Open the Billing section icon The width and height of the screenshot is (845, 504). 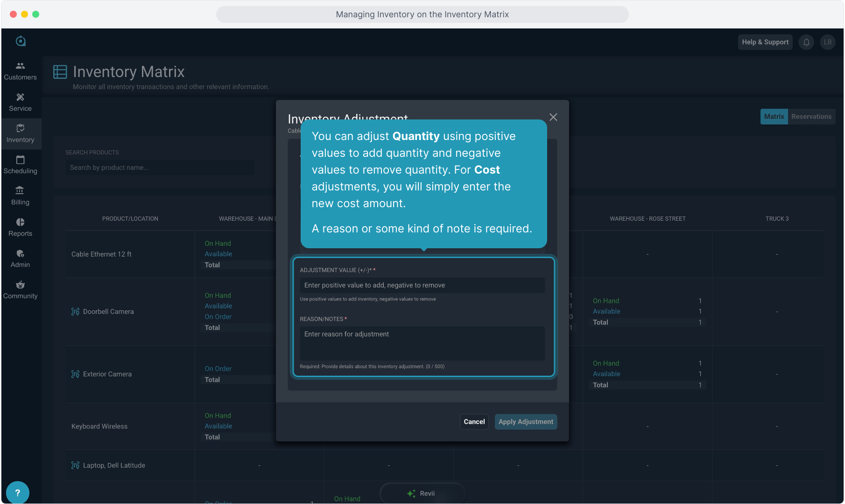[x=20, y=191]
